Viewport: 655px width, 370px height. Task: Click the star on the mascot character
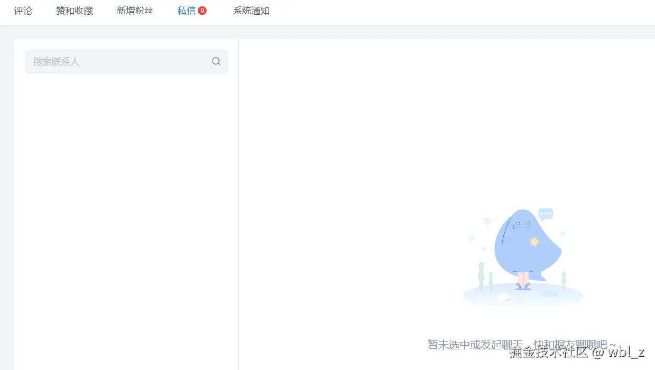point(535,240)
